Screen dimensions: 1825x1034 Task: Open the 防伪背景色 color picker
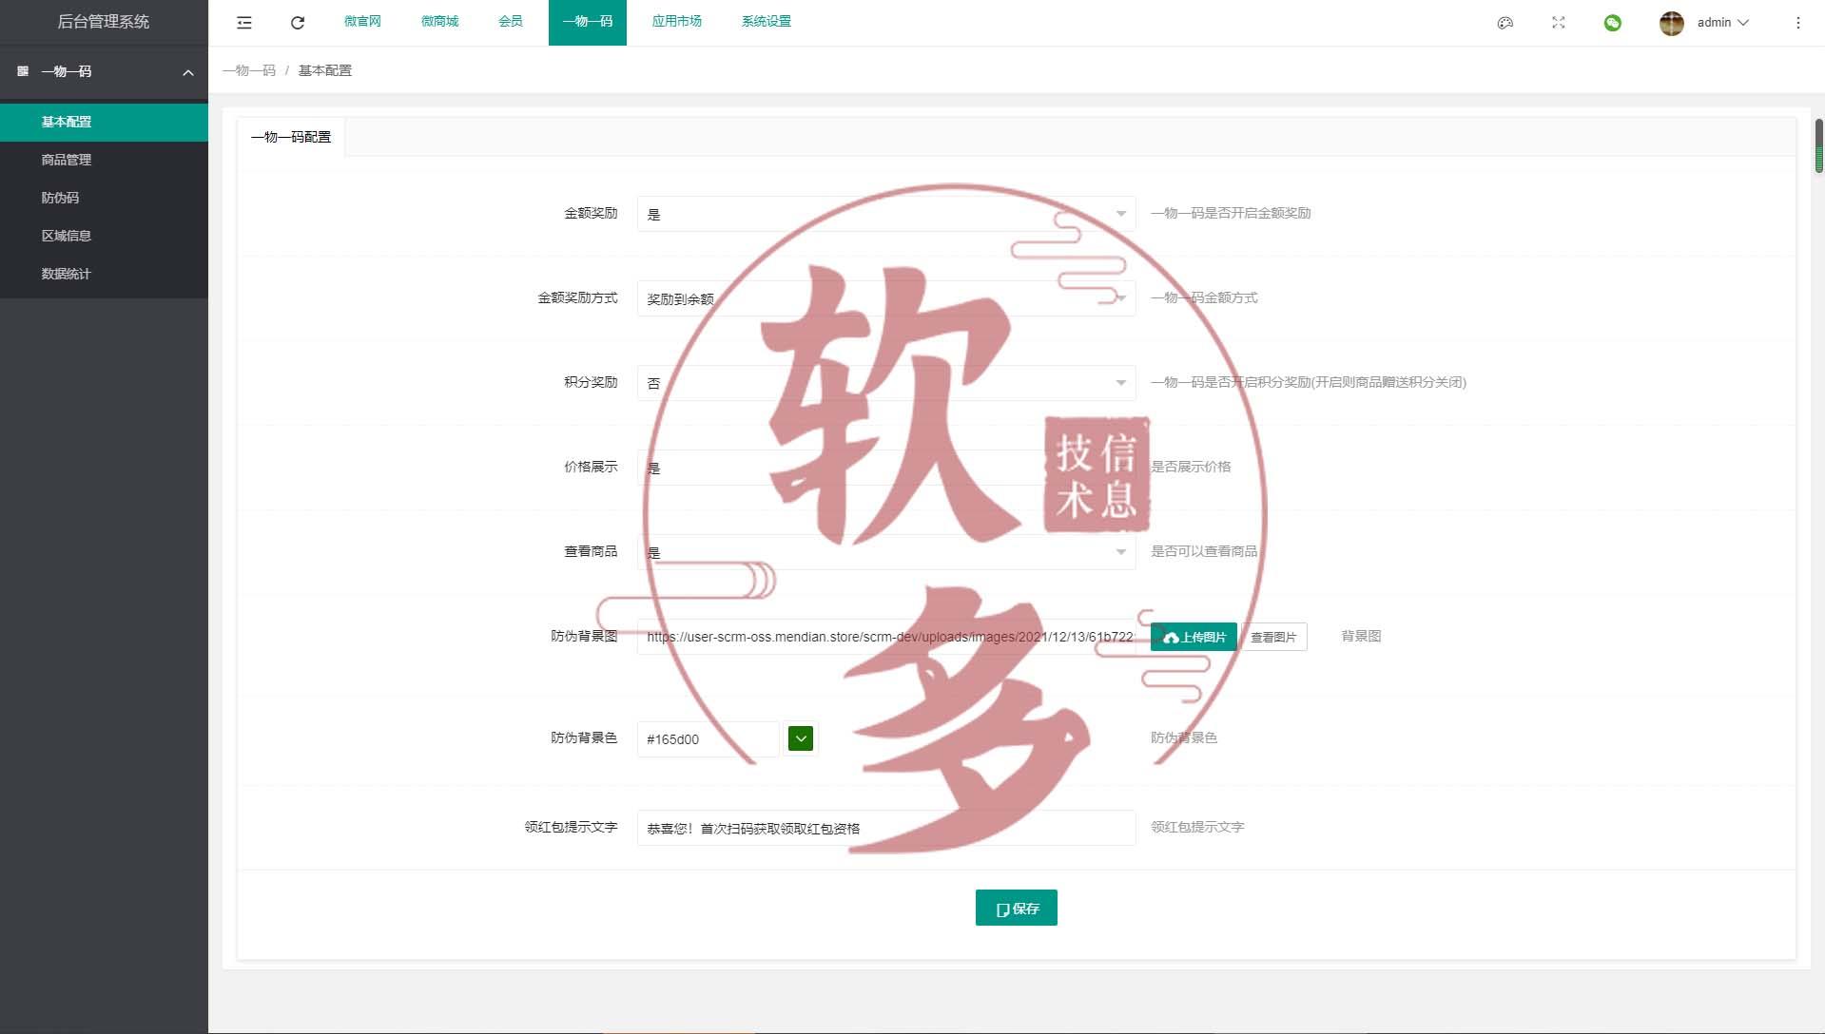(800, 738)
